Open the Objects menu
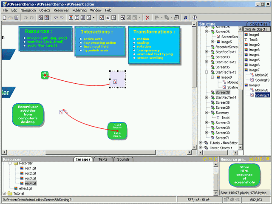Image resolution: width=272 pixels, height=204 pixels. [x=45, y=10]
